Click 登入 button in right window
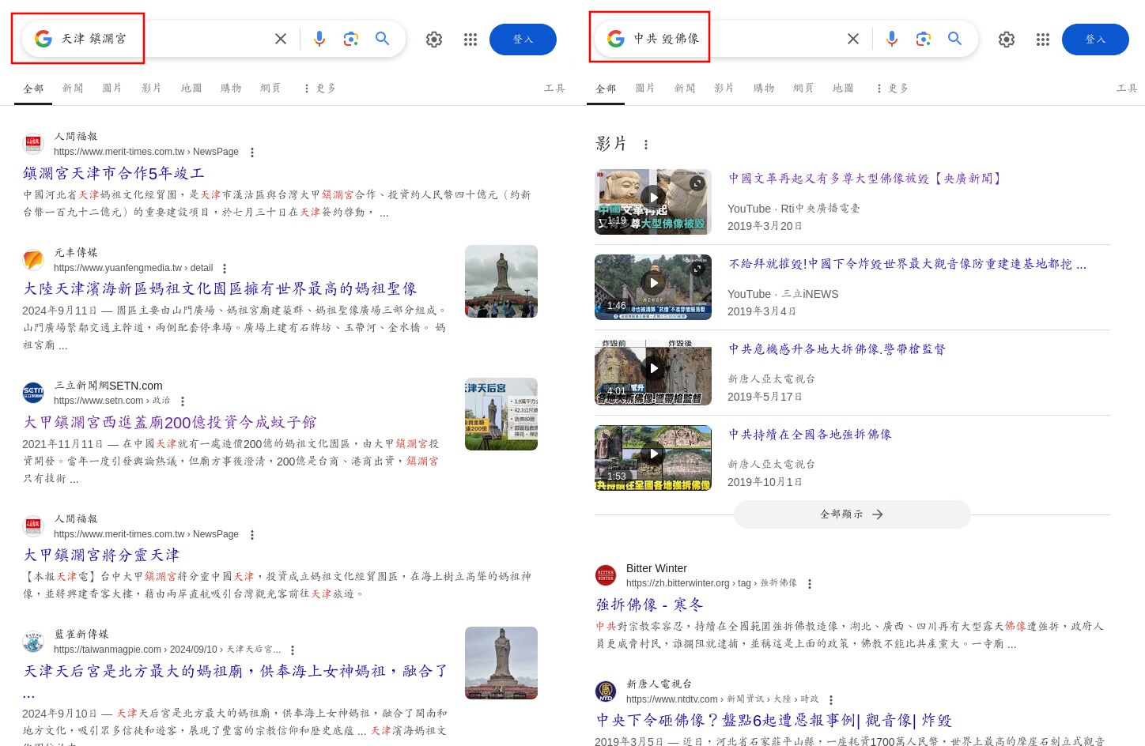The width and height of the screenshot is (1145, 746). pyautogui.click(x=1095, y=40)
